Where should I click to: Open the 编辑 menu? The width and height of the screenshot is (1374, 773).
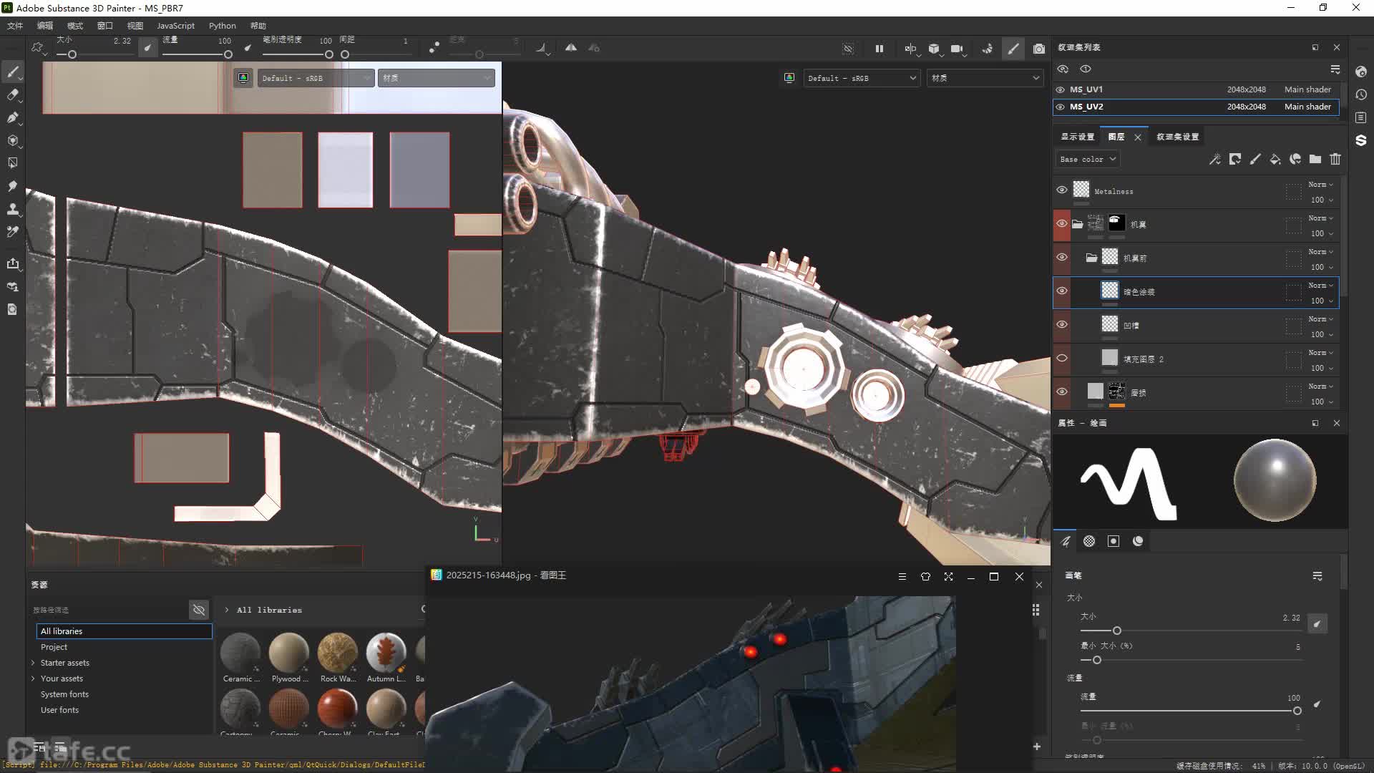point(45,26)
